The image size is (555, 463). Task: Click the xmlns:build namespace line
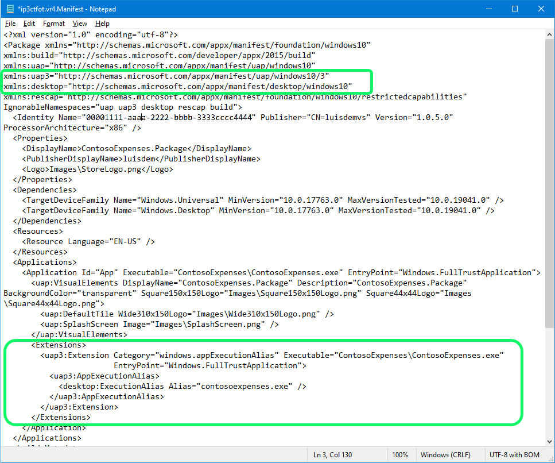click(x=160, y=56)
